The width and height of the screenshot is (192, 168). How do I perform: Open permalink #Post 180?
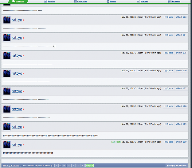pyautogui.click(x=181, y=142)
